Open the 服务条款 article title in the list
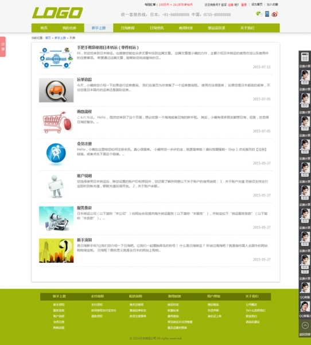The width and height of the screenshot is (311, 345). 84,208
